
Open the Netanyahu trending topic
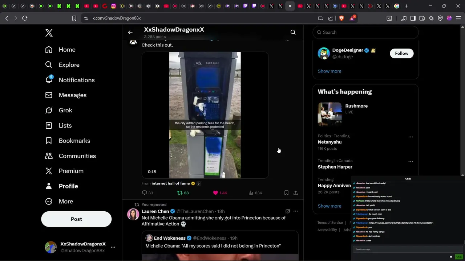point(329,142)
